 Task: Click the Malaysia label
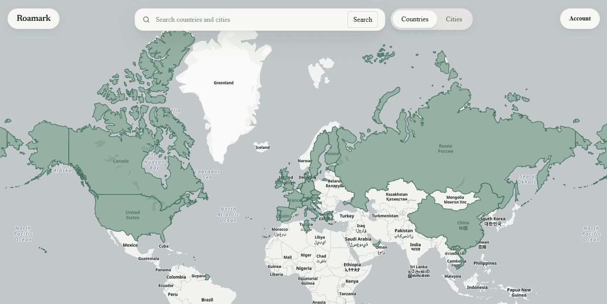click(x=453, y=276)
